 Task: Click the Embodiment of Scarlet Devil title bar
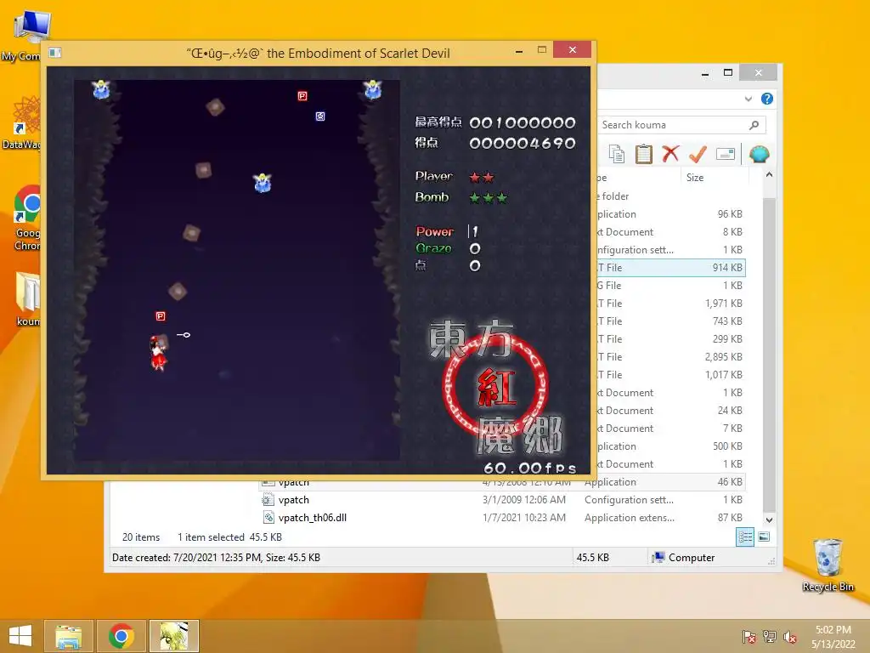(x=318, y=54)
